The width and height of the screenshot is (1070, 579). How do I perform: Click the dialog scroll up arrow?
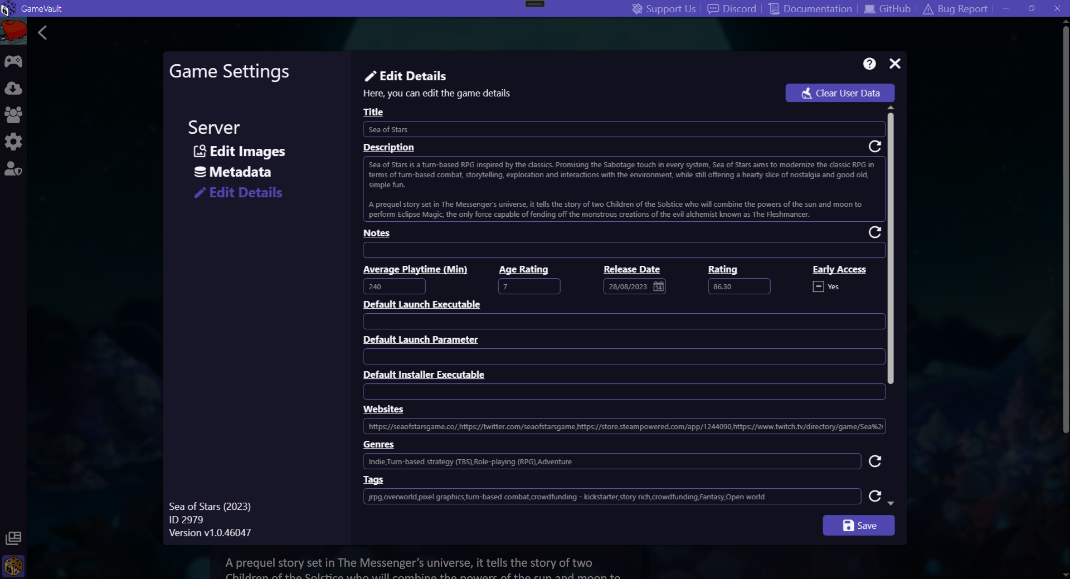[891, 108]
